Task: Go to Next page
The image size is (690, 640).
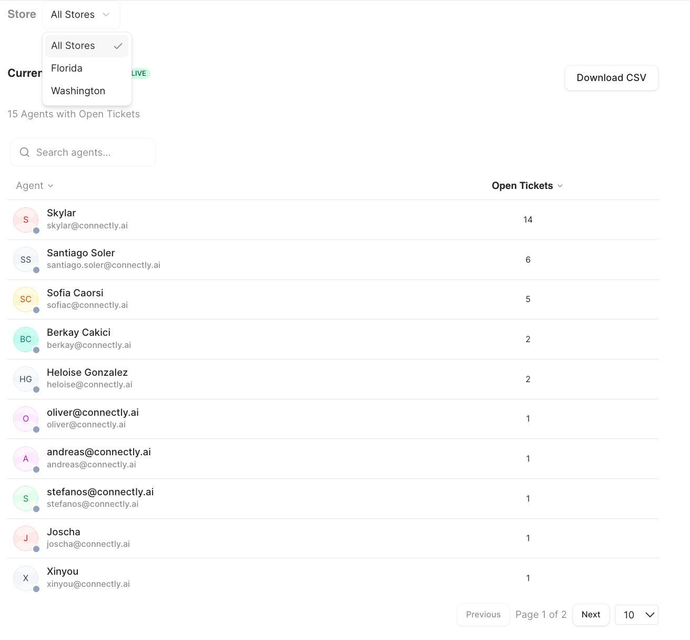Action: (x=591, y=615)
